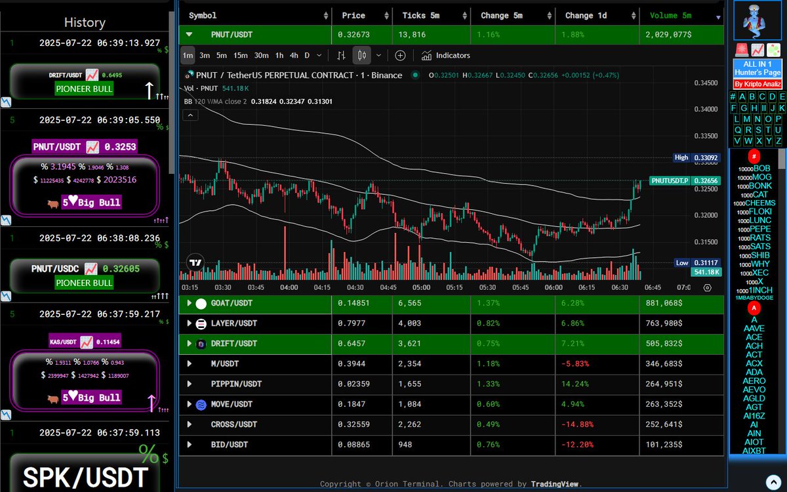This screenshot has height=492, width=787.
Task: Click the green market status dot beside Binance
Action: click(415, 75)
